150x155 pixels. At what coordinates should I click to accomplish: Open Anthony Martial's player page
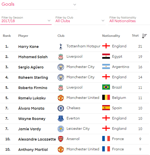pyautogui.click(x=33, y=149)
